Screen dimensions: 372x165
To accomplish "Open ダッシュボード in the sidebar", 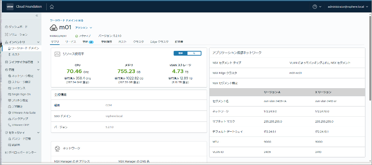I will tap(18, 27).
